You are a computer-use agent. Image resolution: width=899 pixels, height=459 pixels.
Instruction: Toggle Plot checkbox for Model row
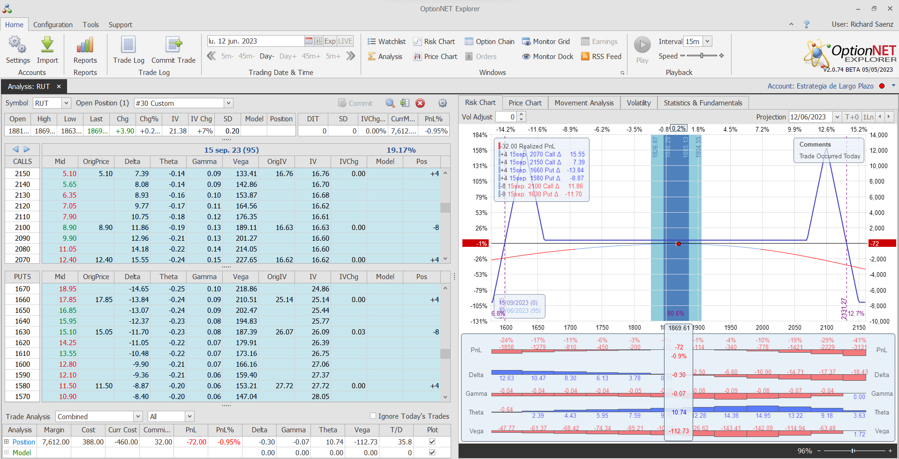[432, 452]
